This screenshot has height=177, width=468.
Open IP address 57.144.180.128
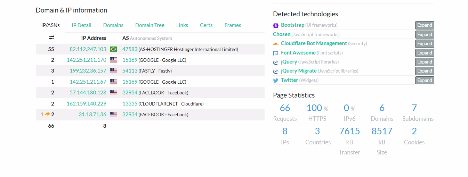(x=88, y=93)
